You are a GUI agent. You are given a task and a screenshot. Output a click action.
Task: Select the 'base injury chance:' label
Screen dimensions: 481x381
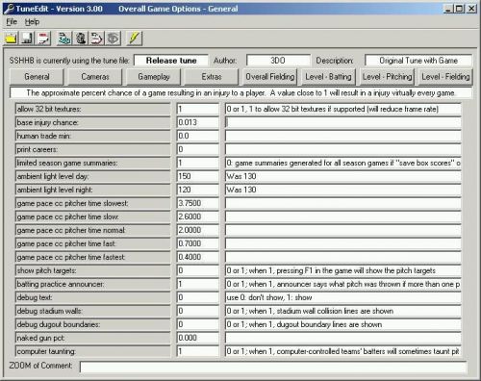[x=93, y=122]
